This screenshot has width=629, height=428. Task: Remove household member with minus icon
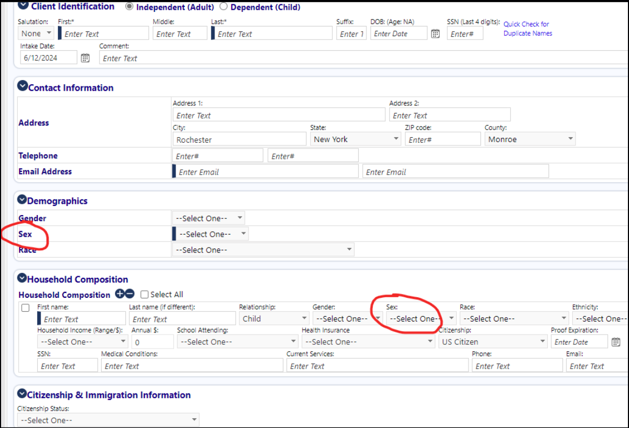coord(130,293)
